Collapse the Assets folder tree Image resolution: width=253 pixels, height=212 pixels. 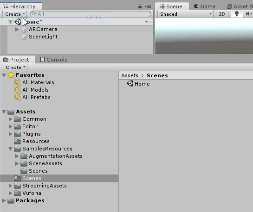pos(4,112)
